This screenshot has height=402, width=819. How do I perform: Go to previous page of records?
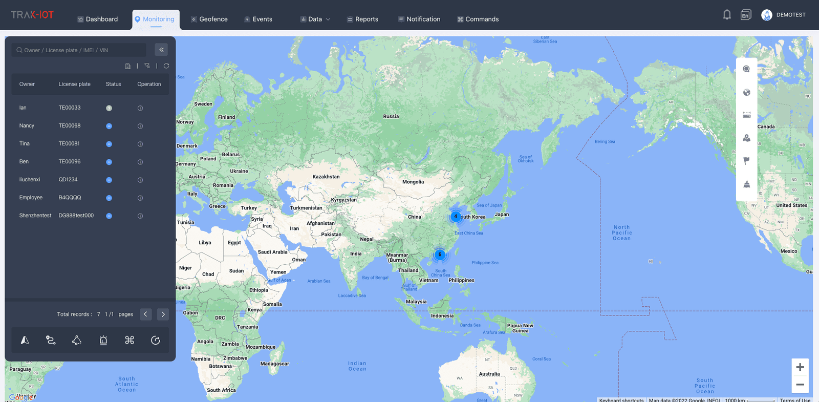point(146,314)
